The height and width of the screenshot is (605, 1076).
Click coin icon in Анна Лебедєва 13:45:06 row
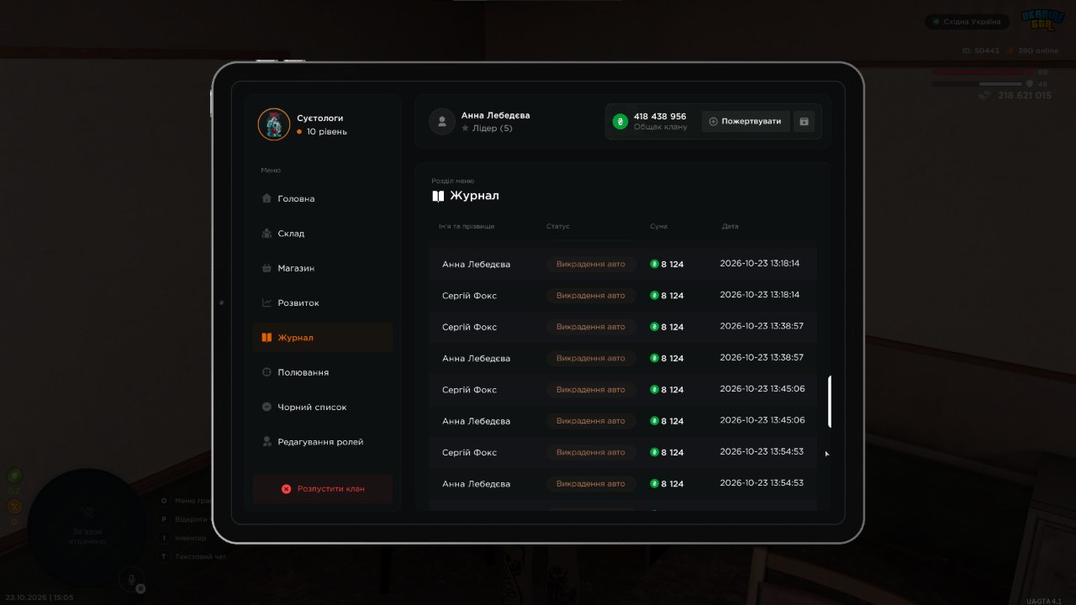[x=654, y=421]
